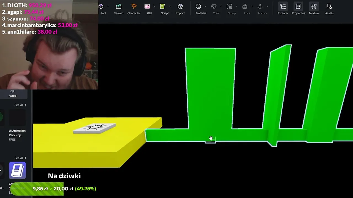Click the Group tool icon
The image size is (353, 198).
pos(229,6)
